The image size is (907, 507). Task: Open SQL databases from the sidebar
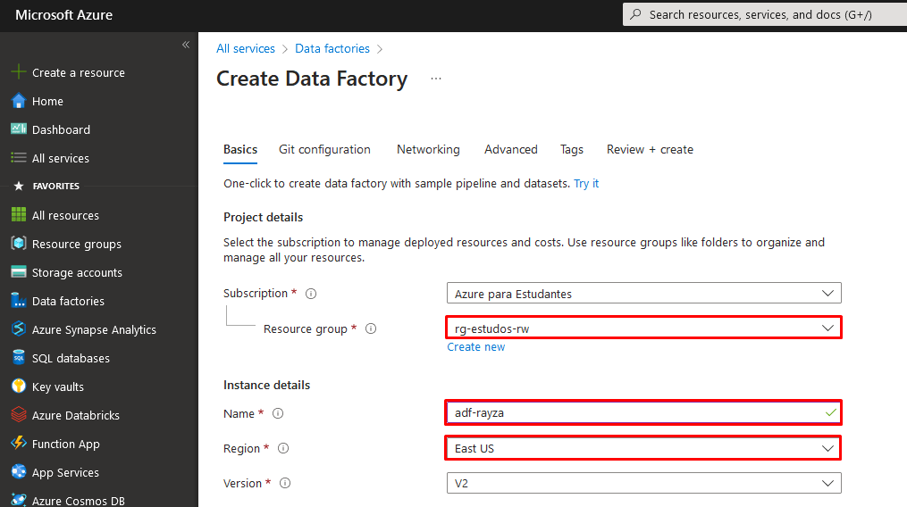click(x=71, y=358)
